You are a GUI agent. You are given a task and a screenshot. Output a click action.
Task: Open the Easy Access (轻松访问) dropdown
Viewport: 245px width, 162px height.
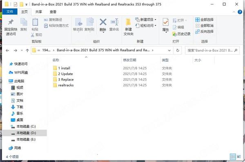click(155, 26)
